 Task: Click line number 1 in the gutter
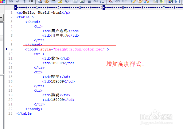(11, 13)
